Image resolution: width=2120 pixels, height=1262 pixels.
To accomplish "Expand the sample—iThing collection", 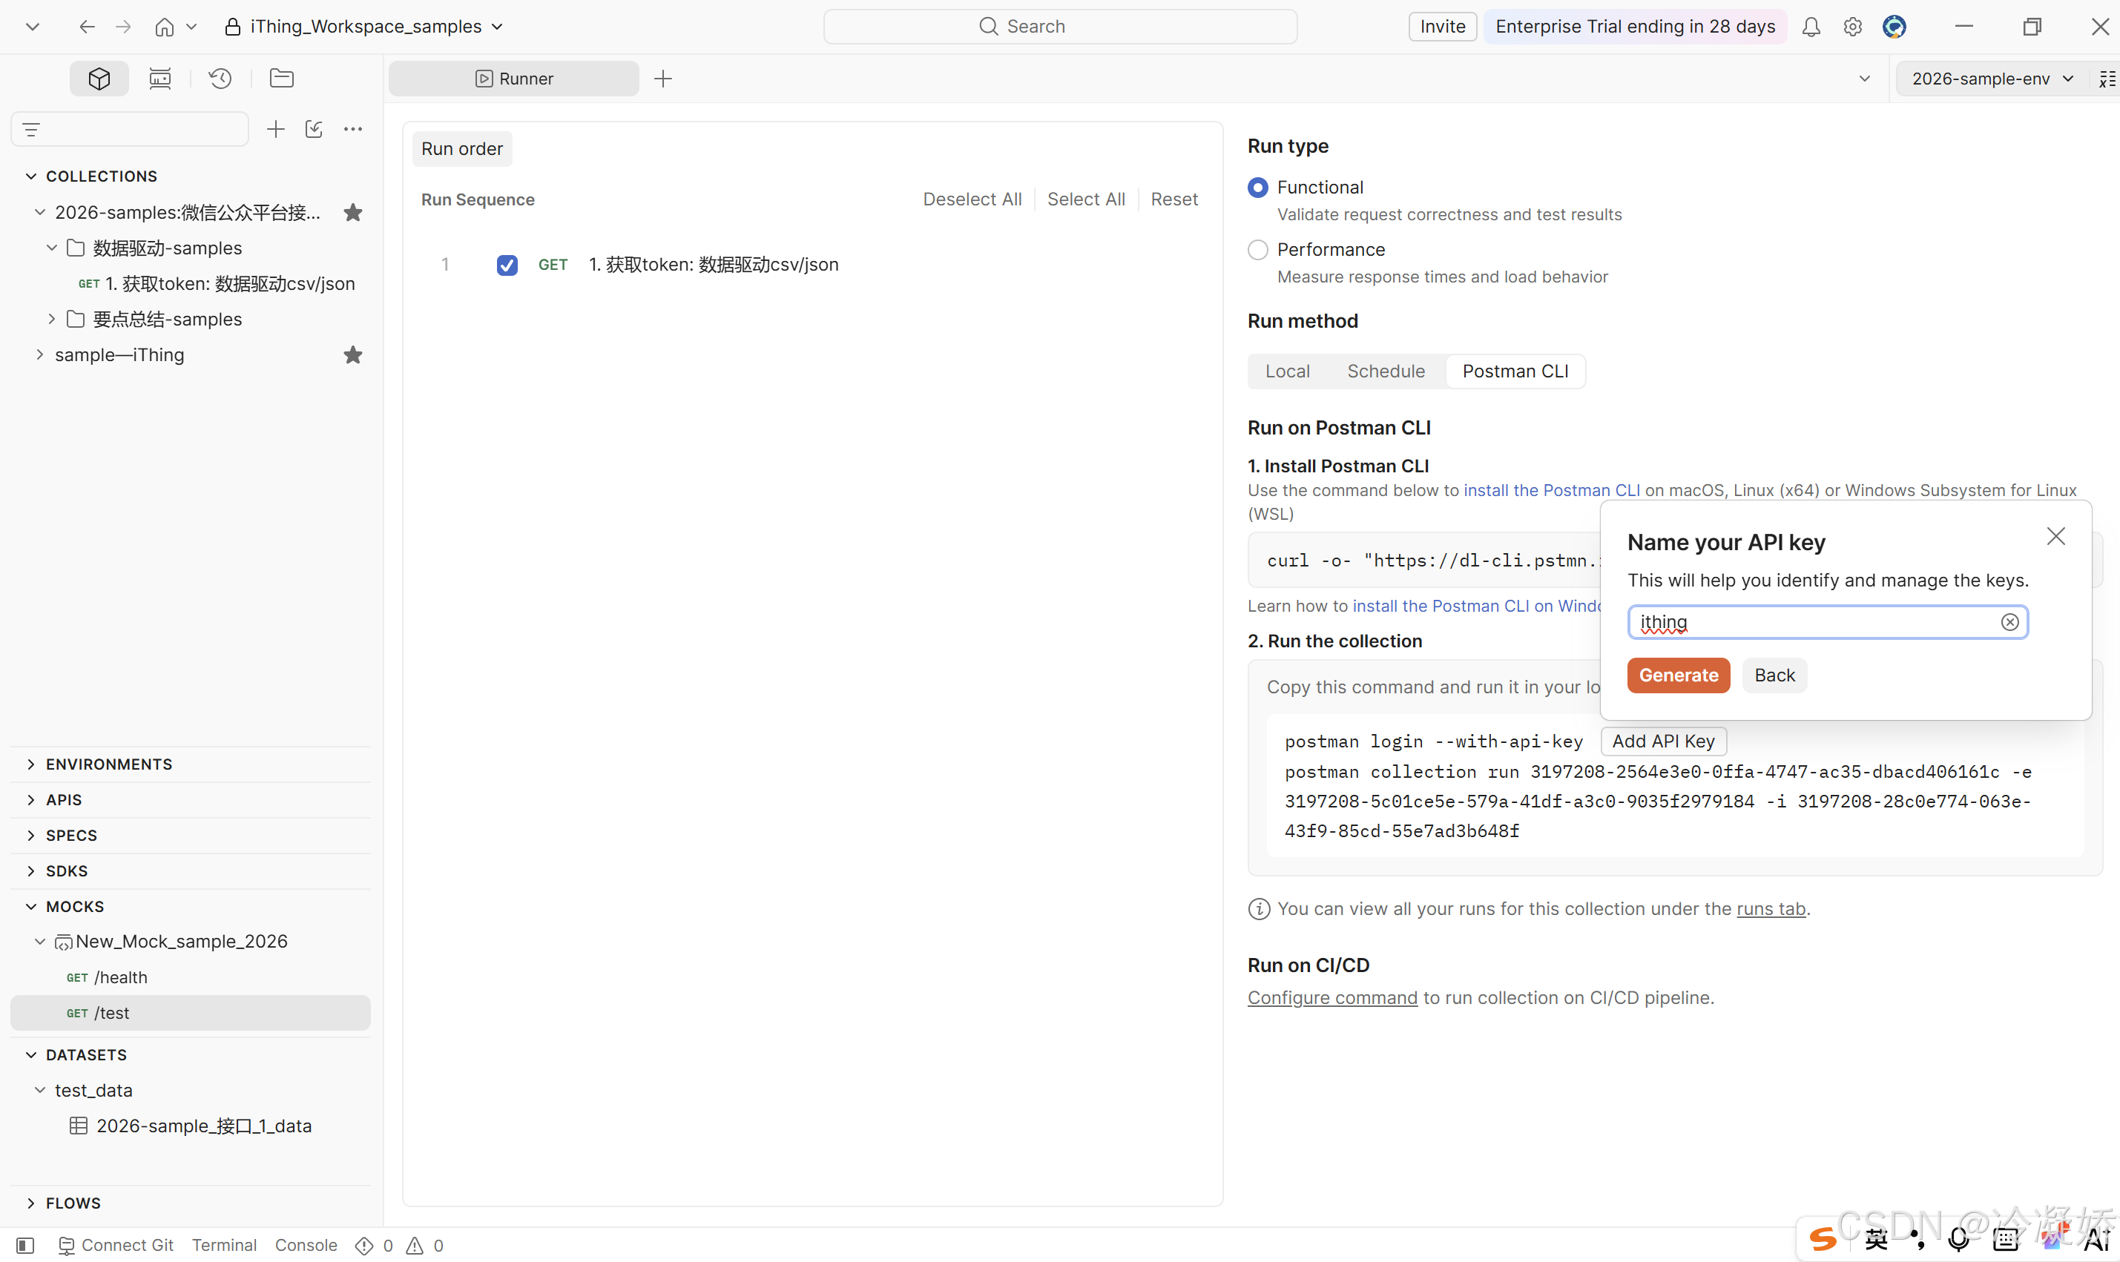I will [40, 354].
